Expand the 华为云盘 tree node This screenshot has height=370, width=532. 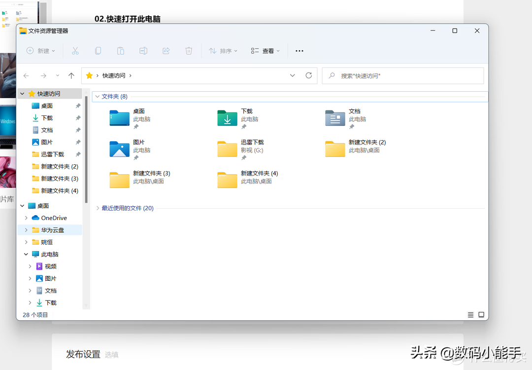tap(26, 230)
